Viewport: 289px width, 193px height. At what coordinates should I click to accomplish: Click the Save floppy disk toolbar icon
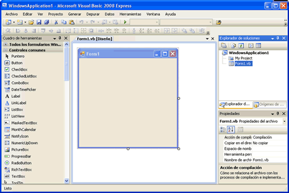39,23
